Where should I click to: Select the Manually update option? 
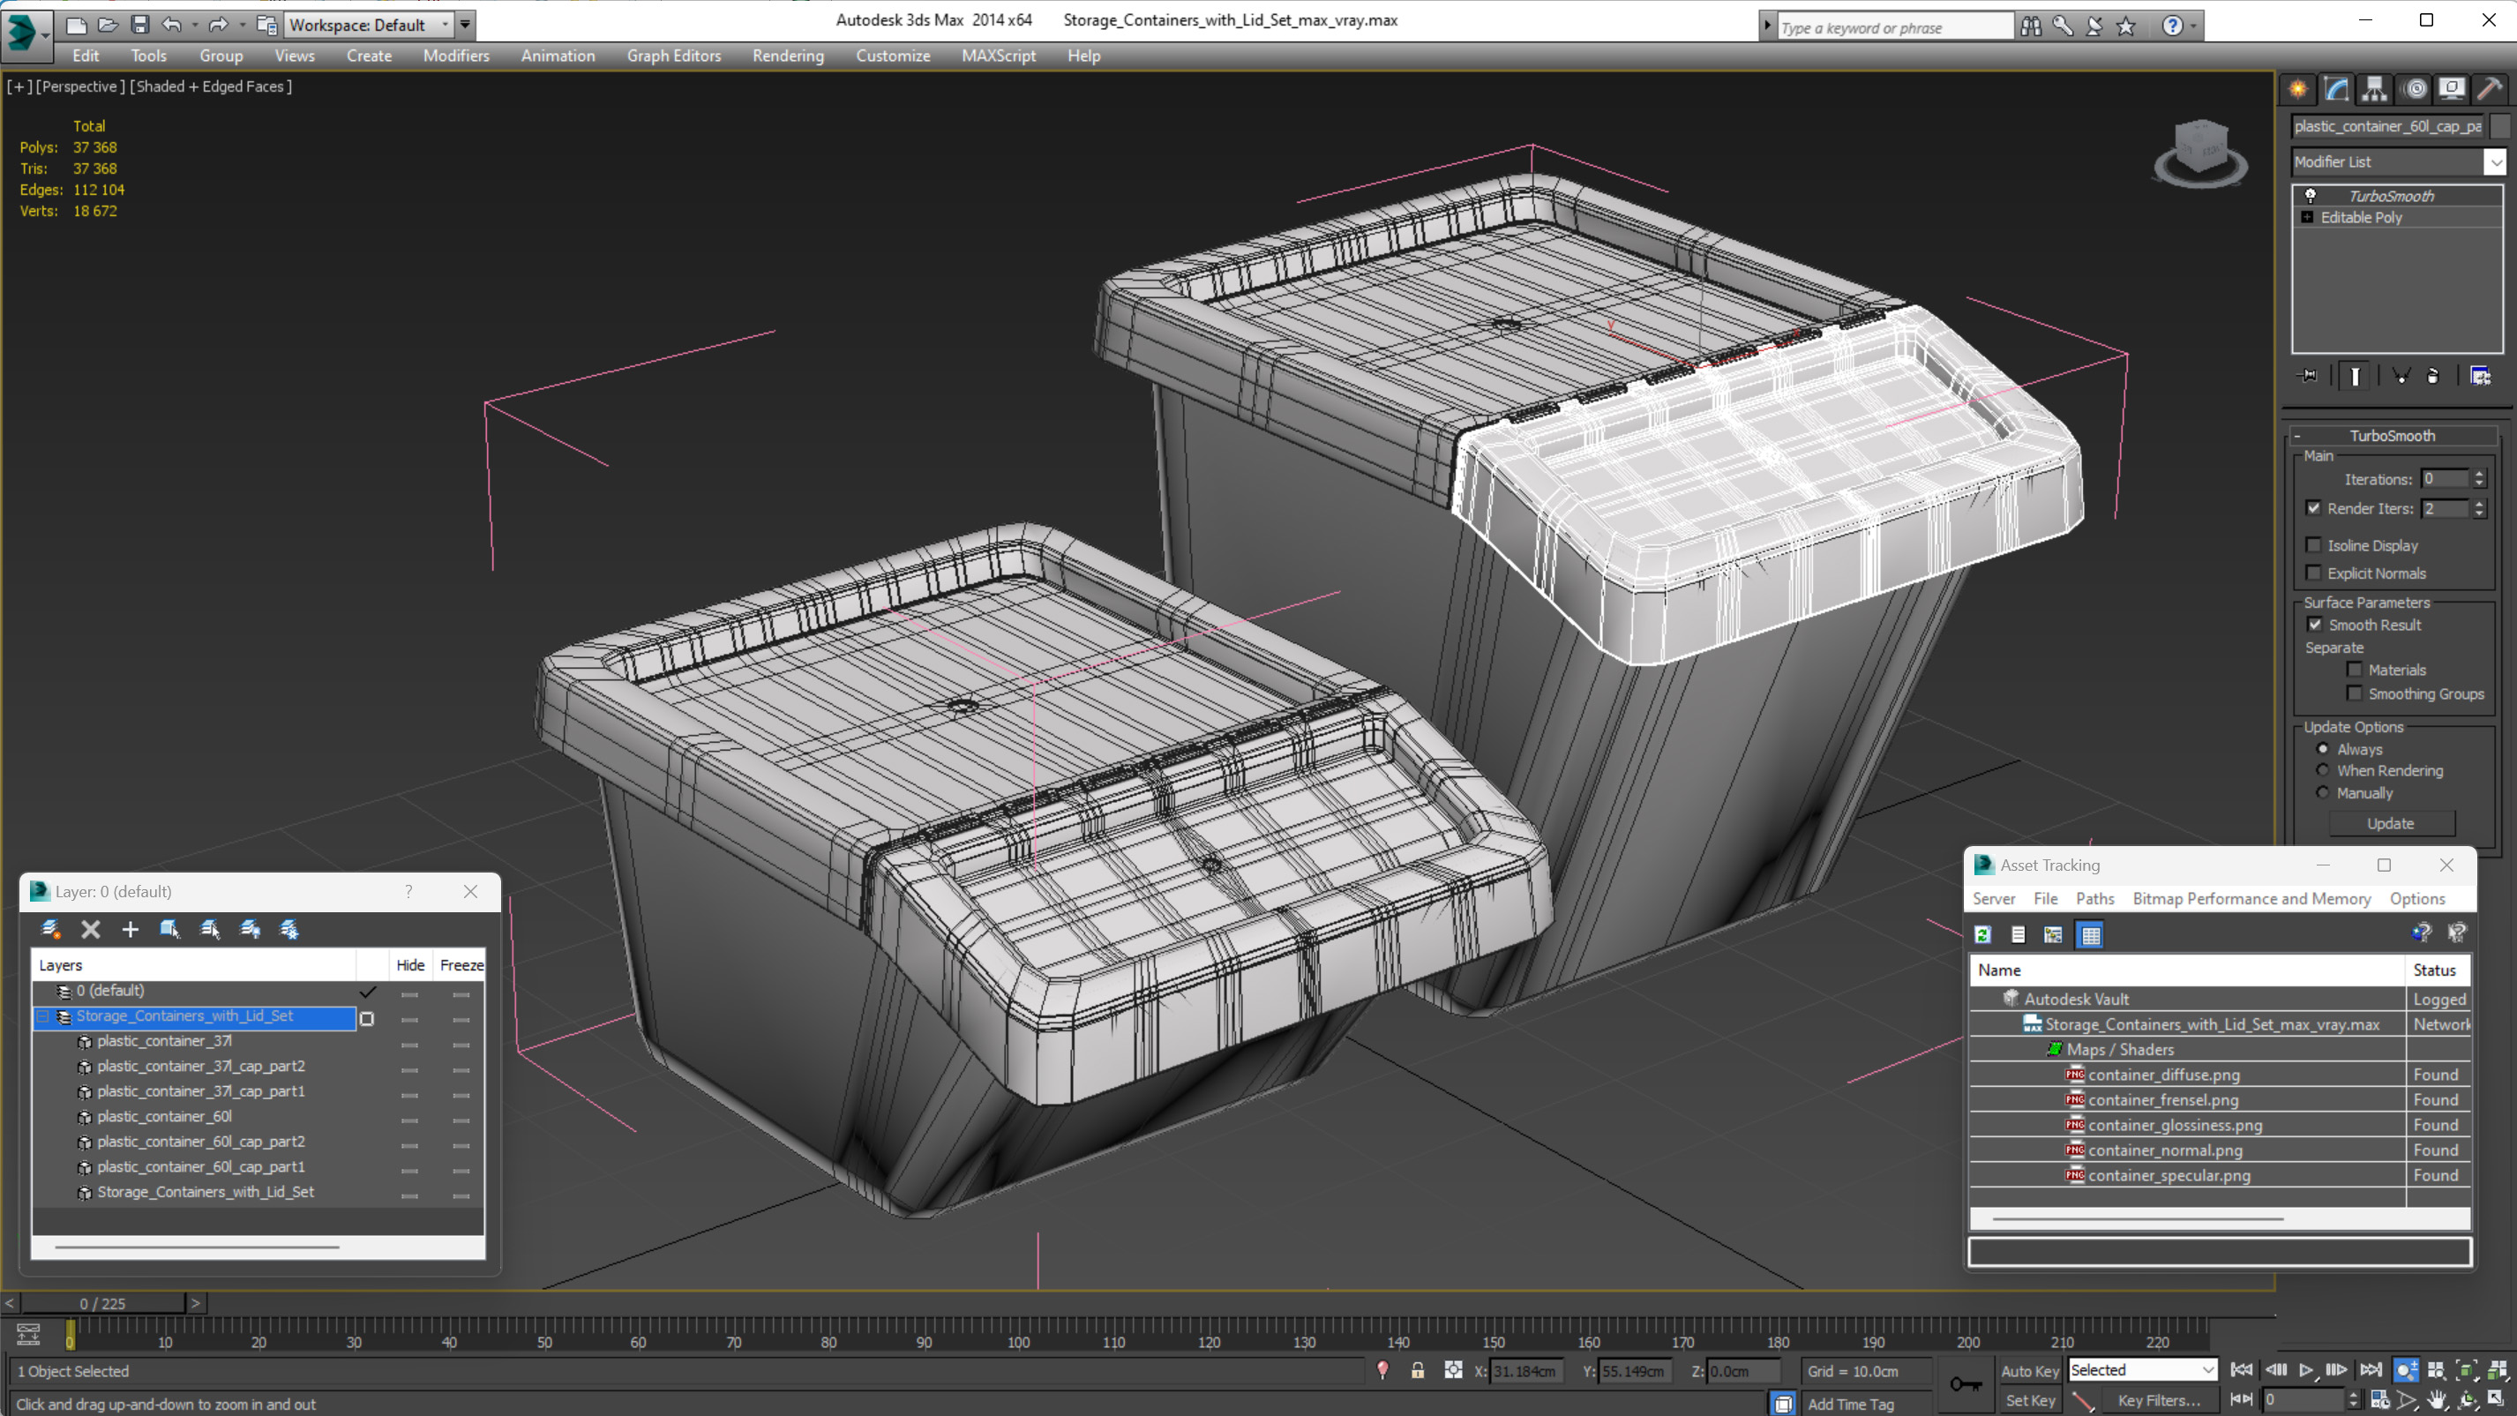(x=2324, y=792)
